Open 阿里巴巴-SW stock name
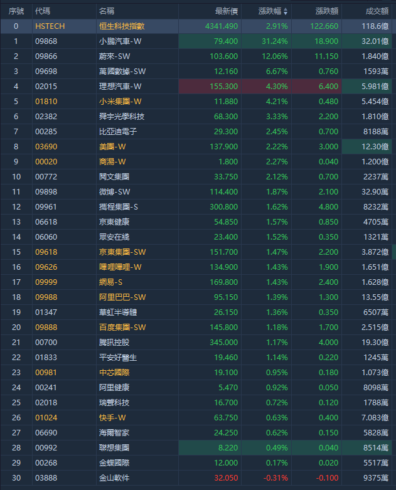The height and width of the screenshot is (490, 396). [x=122, y=297]
